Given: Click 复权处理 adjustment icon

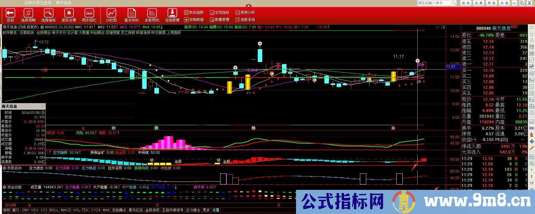Looking at the screenshot, I should click(x=69, y=13).
